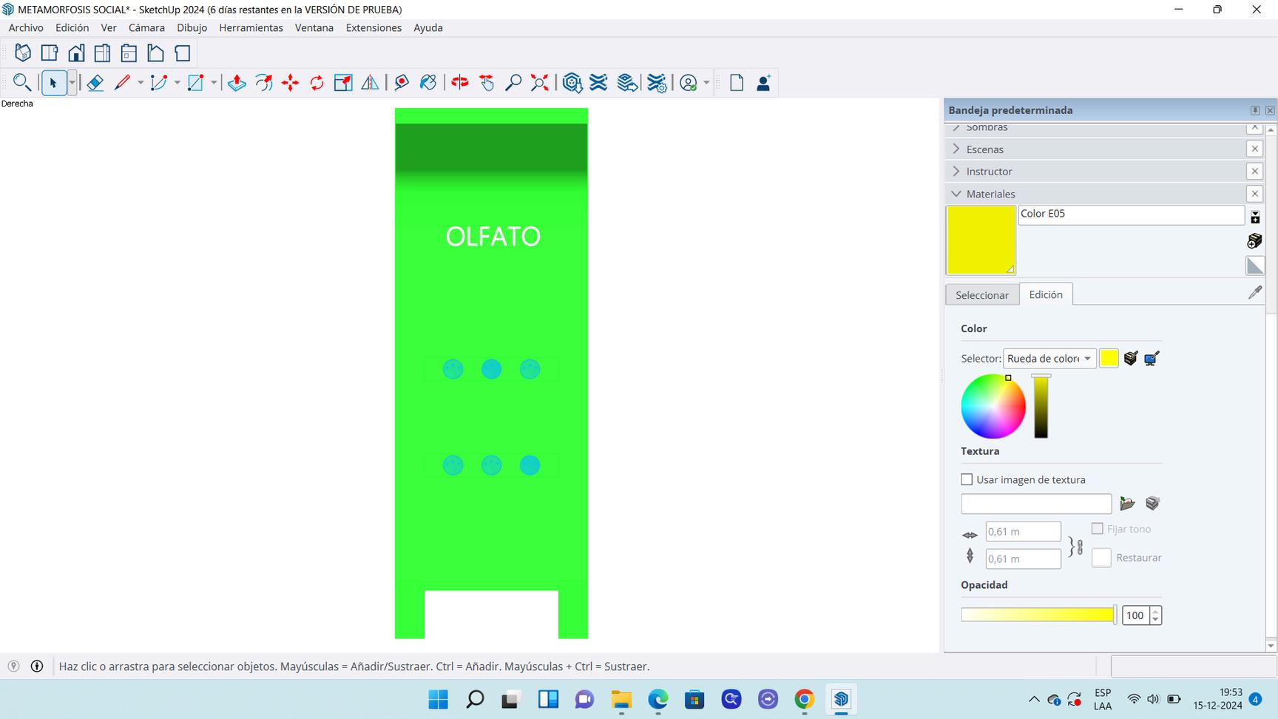This screenshot has width=1278, height=719.
Task: Activate the Scale tool
Action: [343, 83]
